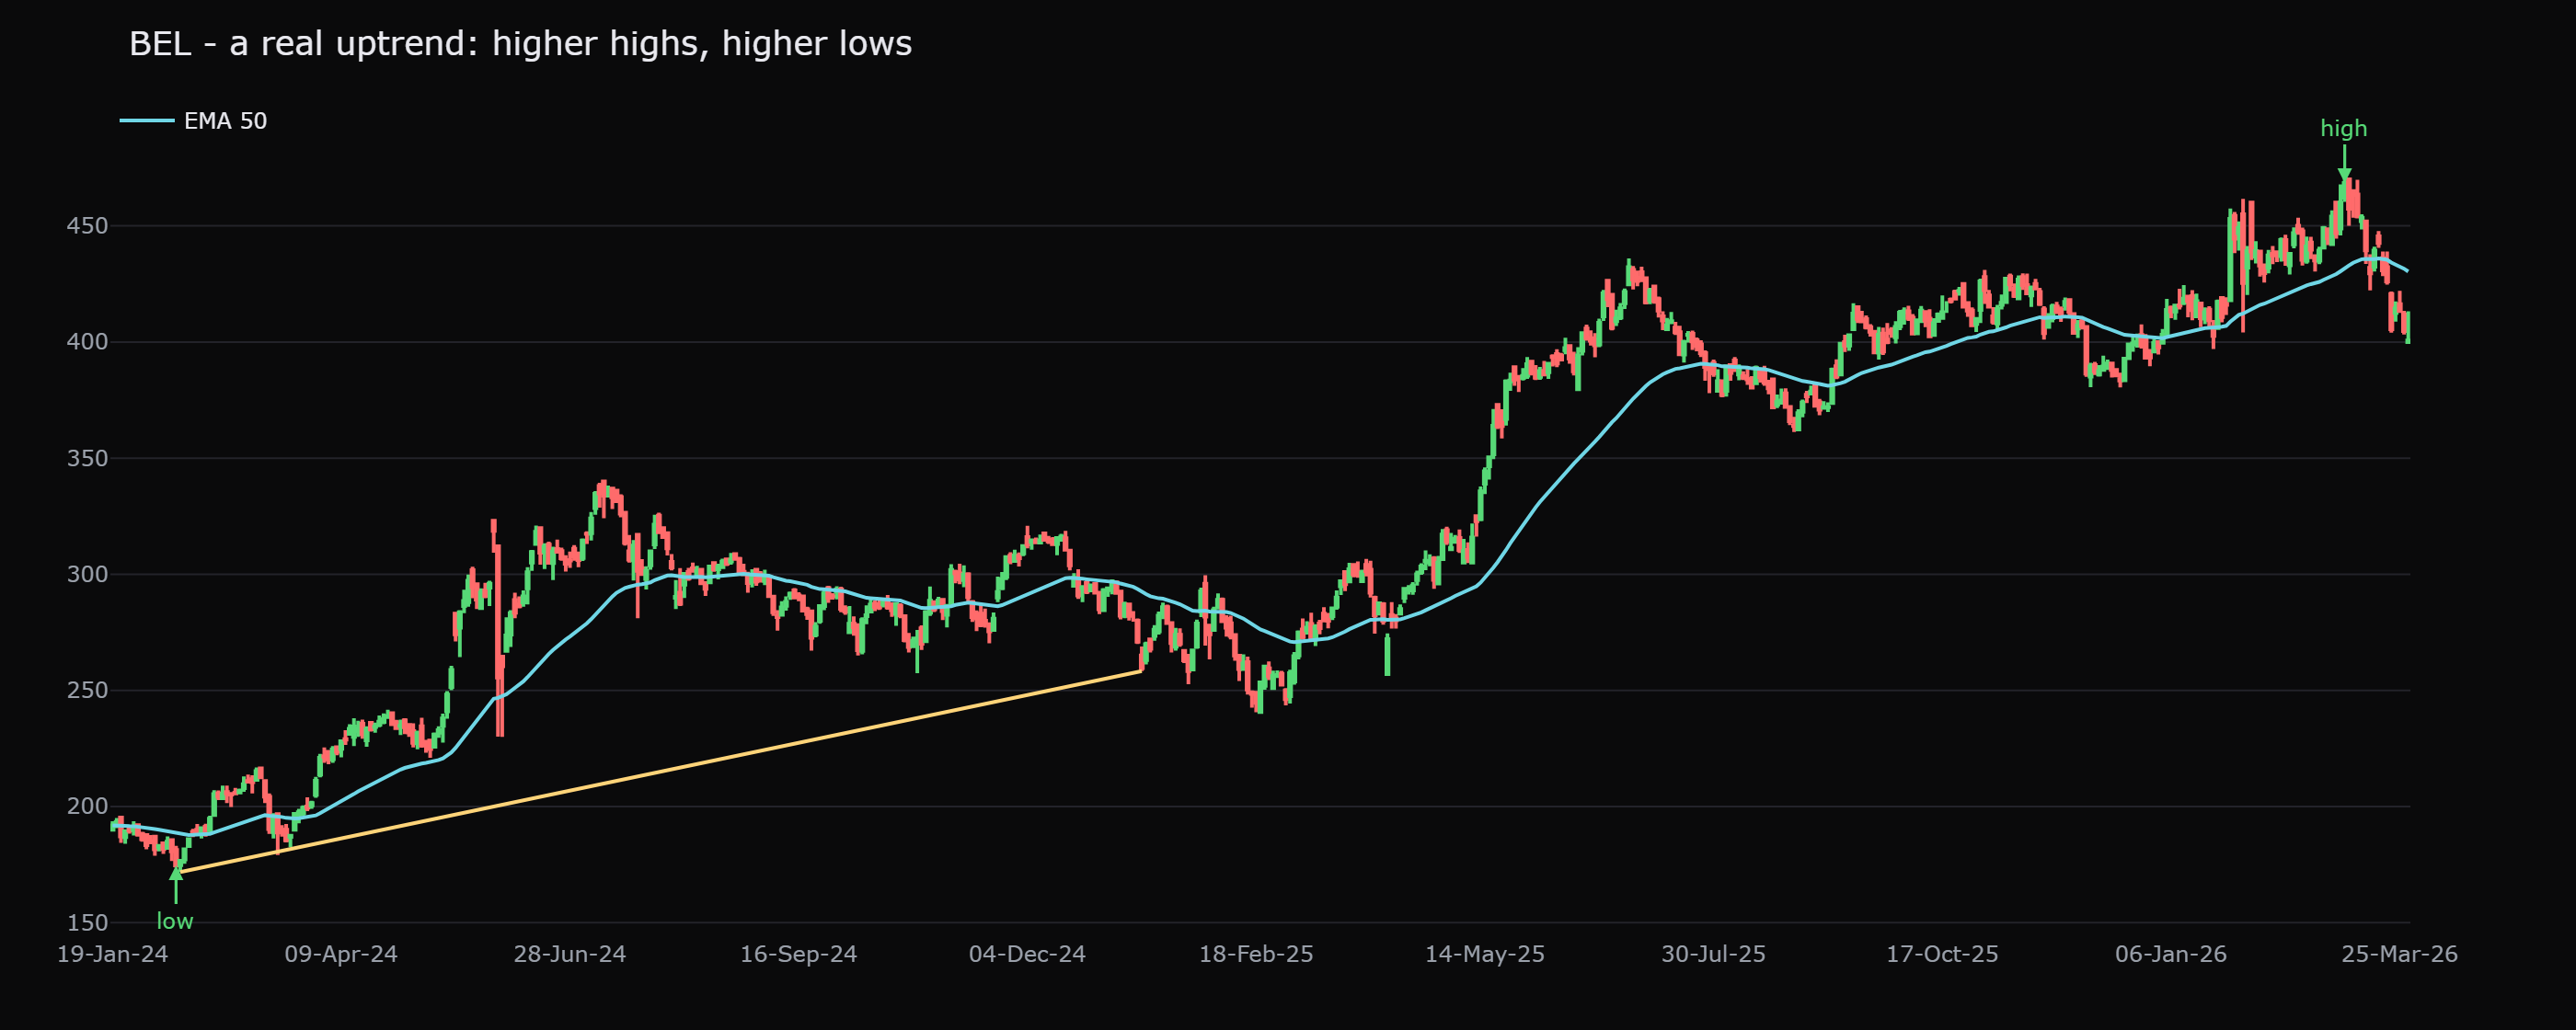Click the orange rising trendline
The image size is (2576, 1030).
click(660, 771)
